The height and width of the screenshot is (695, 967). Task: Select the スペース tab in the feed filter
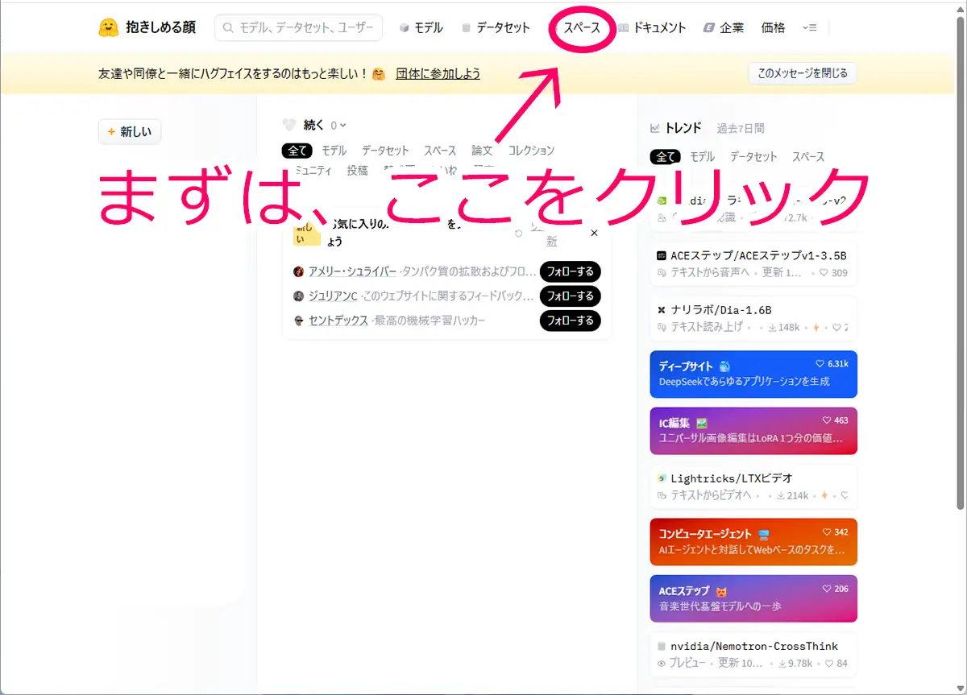click(x=440, y=151)
